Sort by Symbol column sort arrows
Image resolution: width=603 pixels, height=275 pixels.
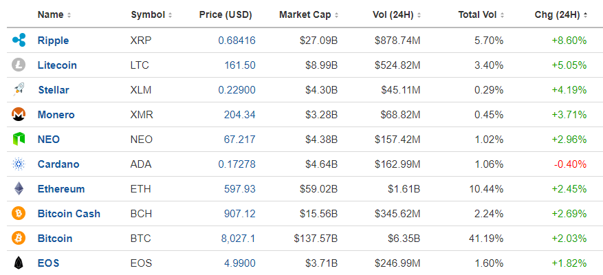tap(170, 15)
